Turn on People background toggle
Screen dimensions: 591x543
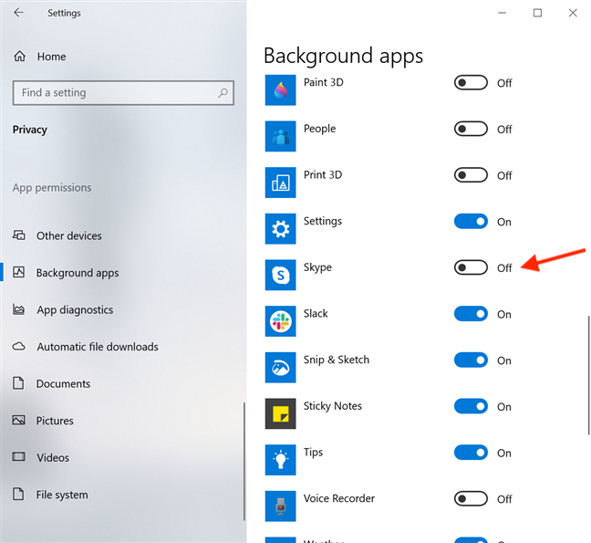[x=471, y=129]
